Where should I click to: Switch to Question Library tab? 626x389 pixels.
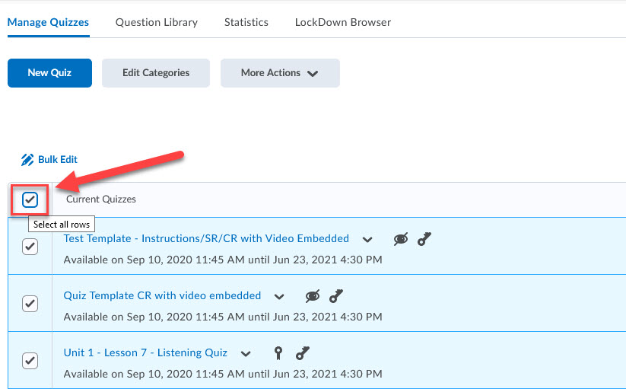[157, 22]
